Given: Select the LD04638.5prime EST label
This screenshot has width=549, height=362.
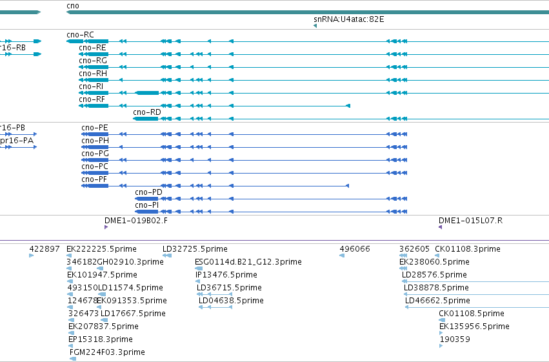Looking at the screenshot, I should tap(231, 301).
